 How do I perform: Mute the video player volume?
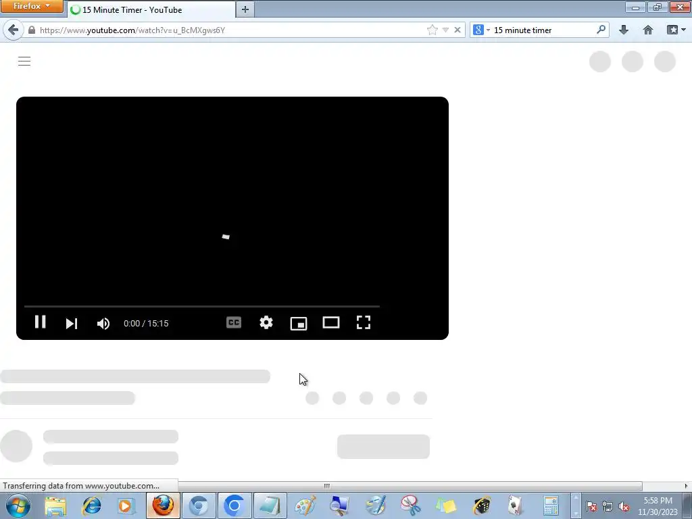pyautogui.click(x=103, y=324)
